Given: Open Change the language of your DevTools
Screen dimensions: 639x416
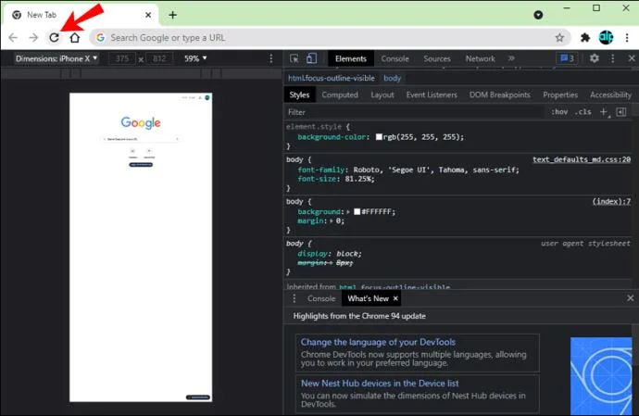Looking at the screenshot, I should tap(378, 342).
